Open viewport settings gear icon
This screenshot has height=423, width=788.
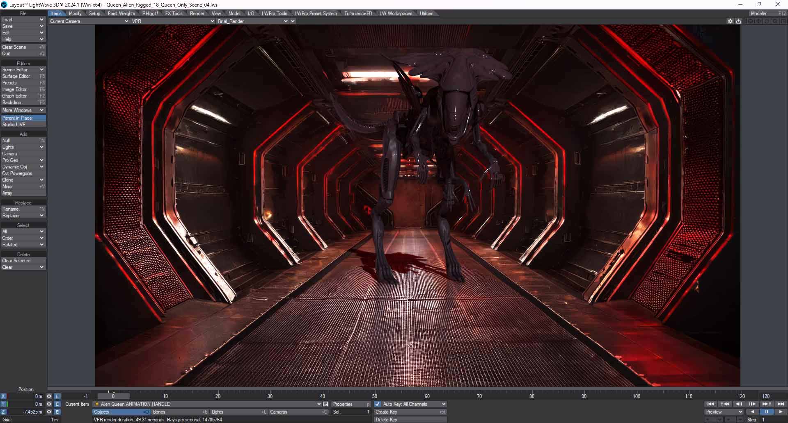pos(730,21)
